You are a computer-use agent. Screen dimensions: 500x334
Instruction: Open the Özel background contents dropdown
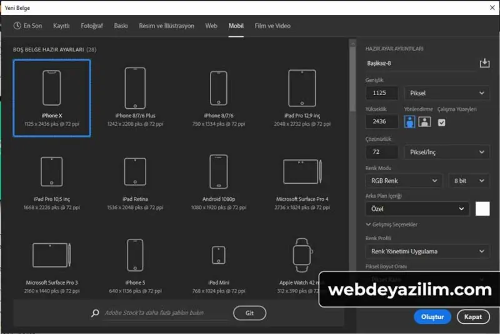point(417,209)
